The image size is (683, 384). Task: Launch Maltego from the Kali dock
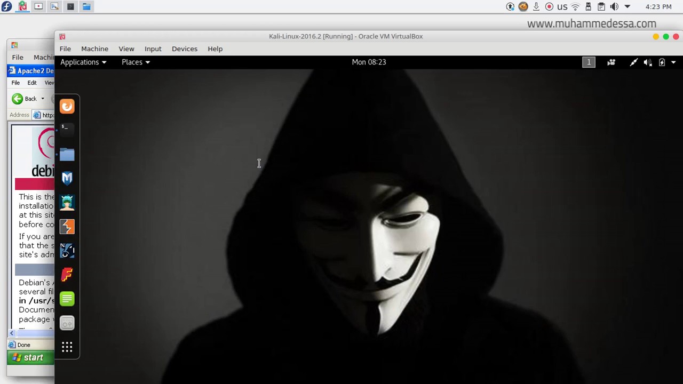[x=67, y=251]
